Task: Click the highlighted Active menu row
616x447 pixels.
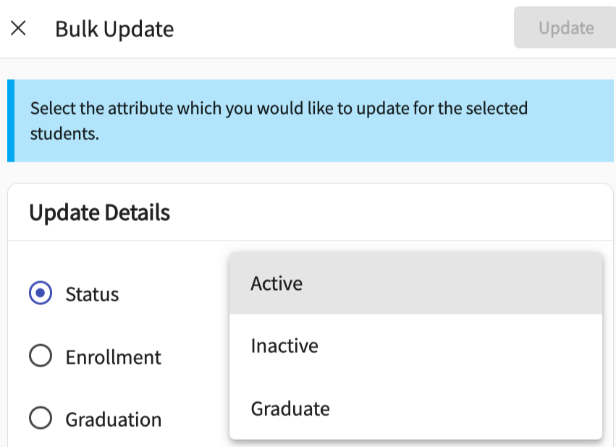Action: 415,283
